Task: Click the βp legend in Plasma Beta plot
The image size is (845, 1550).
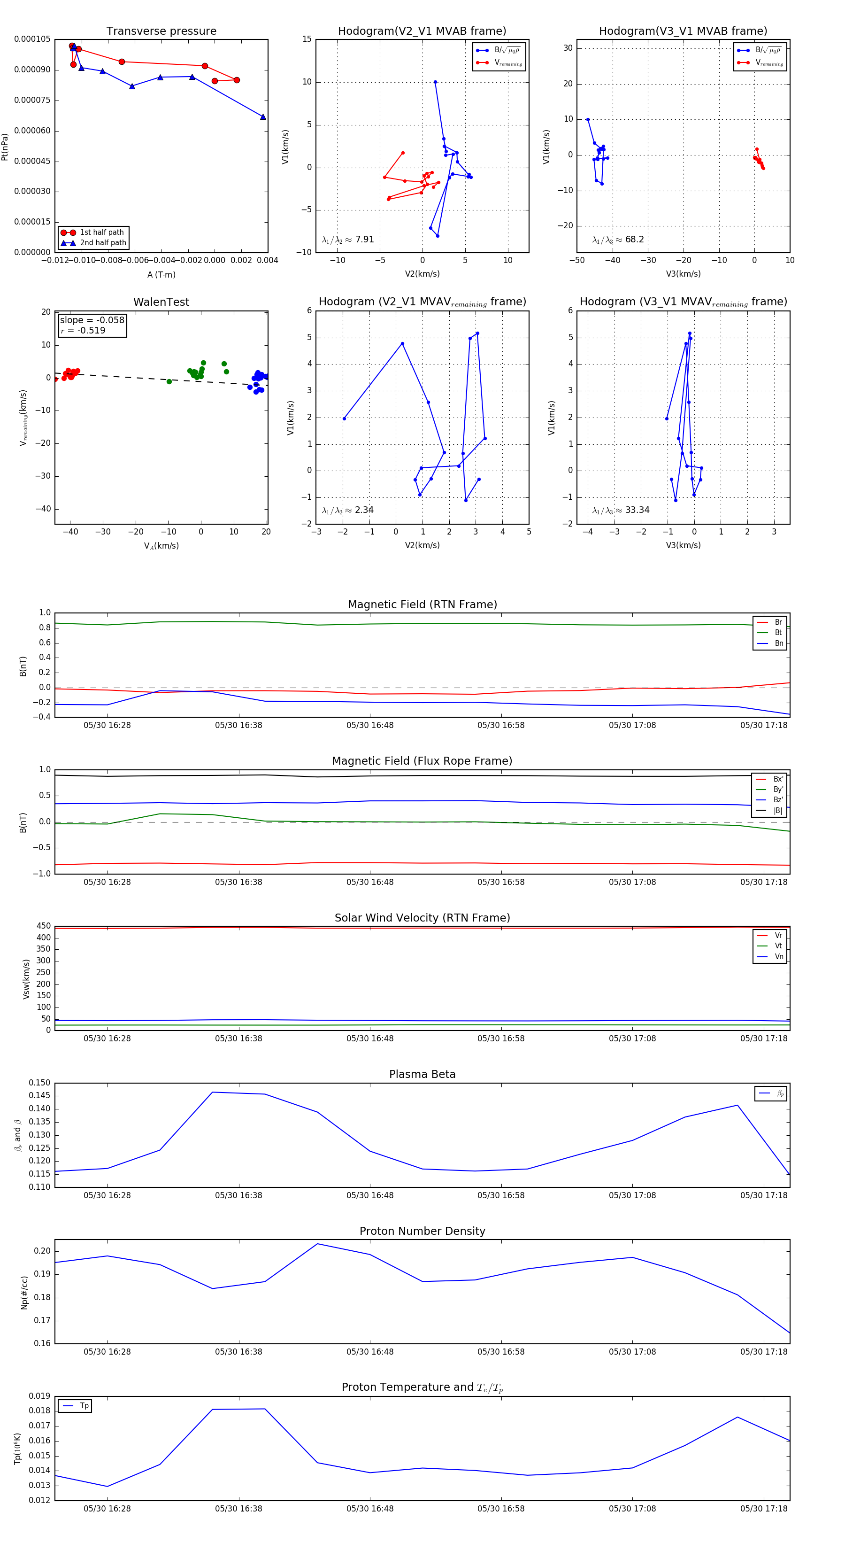Action: (771, 1093)
